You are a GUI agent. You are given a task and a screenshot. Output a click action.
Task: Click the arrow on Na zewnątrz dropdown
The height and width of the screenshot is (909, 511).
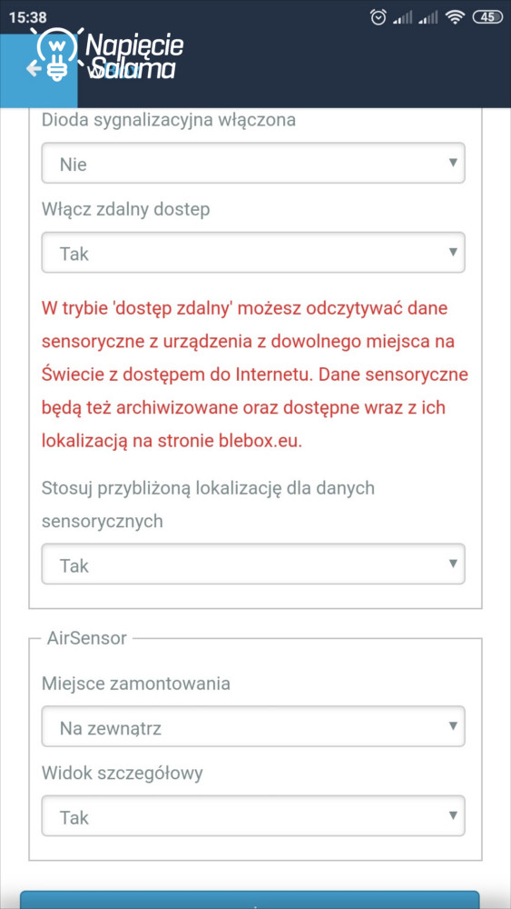[453, 725]
